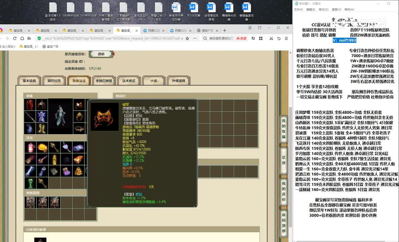Click the pink lantern treasure icon

point(30,147)
